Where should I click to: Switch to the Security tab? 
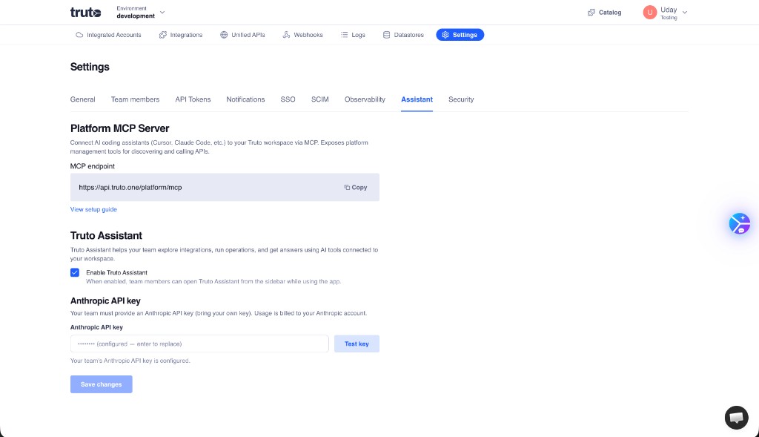click(461, 99)
